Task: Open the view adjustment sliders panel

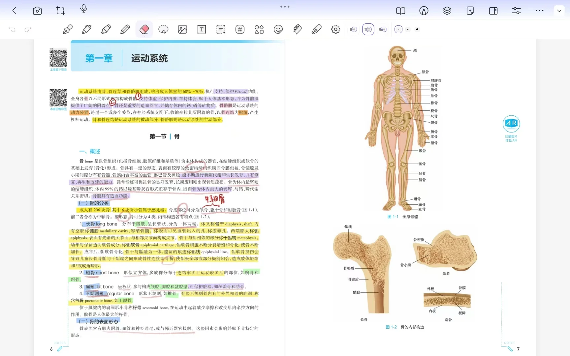Action: (x=516, y=11)
